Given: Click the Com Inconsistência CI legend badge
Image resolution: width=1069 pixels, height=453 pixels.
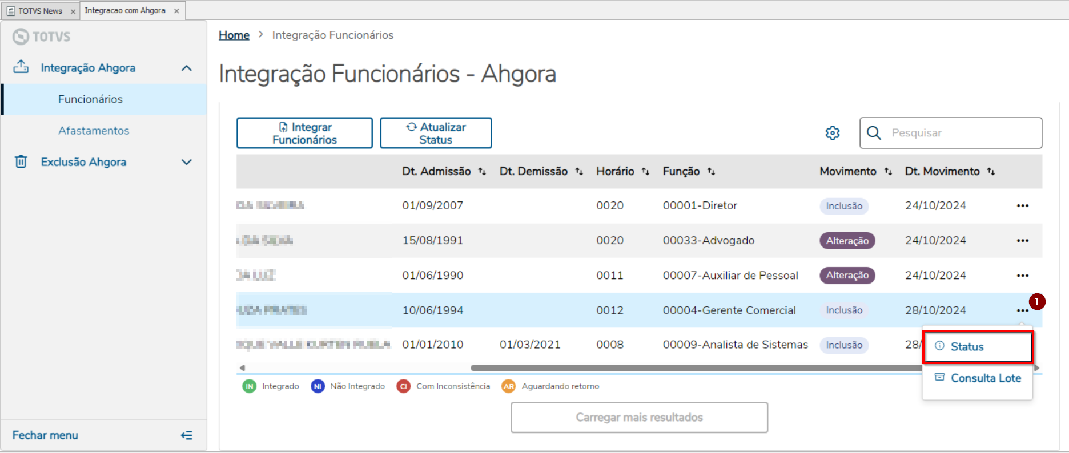Looking at the screenshot, I should (x=404, y=386).
